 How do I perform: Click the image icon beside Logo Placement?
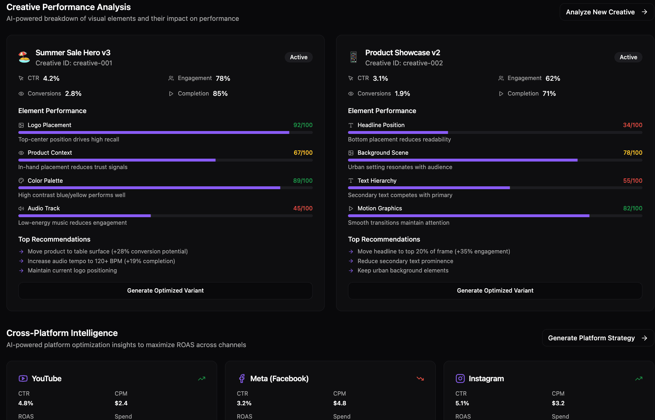pyautogui.click(x=21, y=125)
